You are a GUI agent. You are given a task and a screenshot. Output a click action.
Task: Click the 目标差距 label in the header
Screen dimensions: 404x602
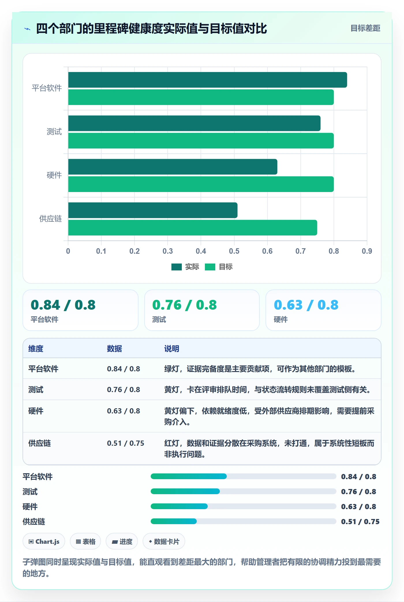pos(365,28)
